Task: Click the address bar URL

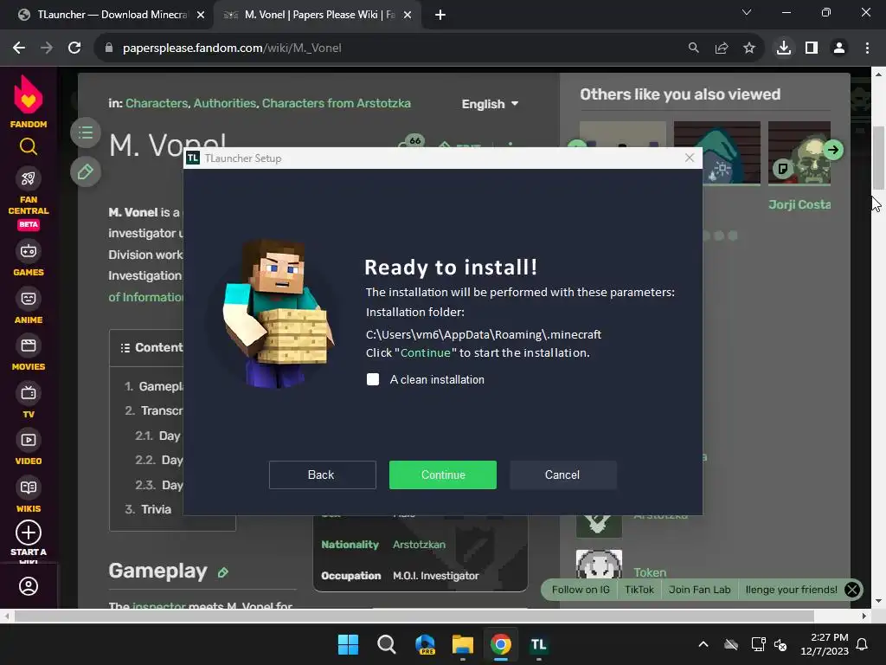Action: (x=232, y=48)
